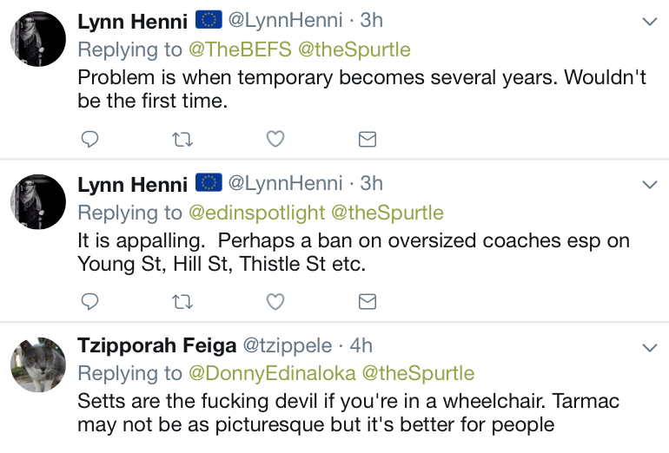This screenshot has width=669, height=453.
Task: Open @theSpurtle mention in Tzipporah's tweet
Action: (x=418, y=373)
